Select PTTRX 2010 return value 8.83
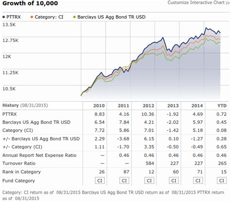This screenshot has height=202, width=231. coord(99,114)
